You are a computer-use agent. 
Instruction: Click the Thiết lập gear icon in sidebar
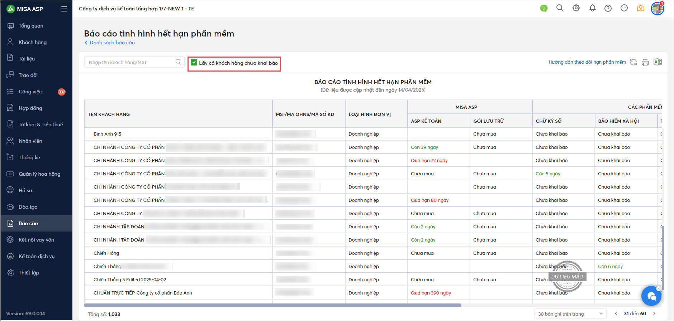[10, 272]
